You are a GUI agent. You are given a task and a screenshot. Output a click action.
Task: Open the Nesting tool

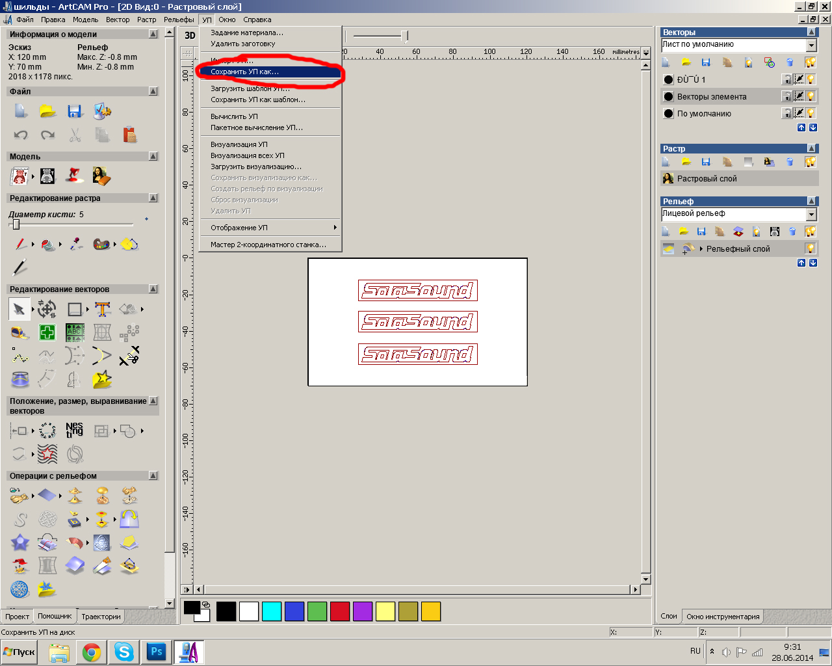click(75, 431)
